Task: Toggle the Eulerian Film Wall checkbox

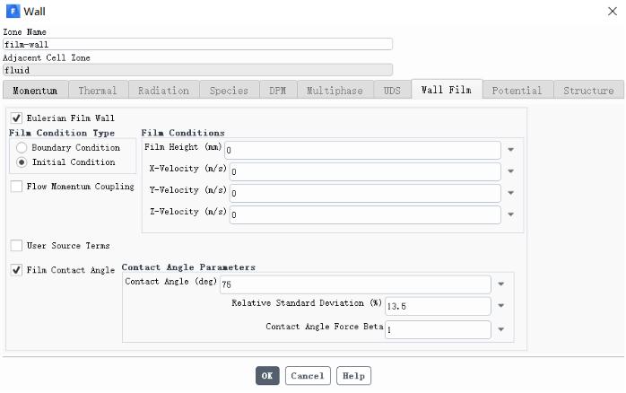Action: click(17, 118)
